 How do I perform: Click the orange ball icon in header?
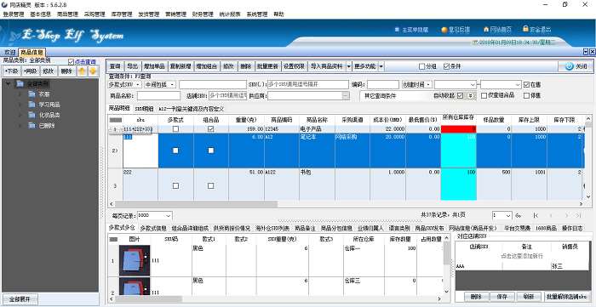[444, 30]
